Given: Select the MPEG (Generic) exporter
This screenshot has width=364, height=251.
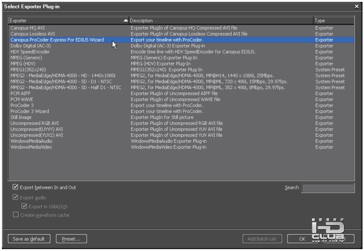Looking at the screenshot, I should click(x=181, y=58).
